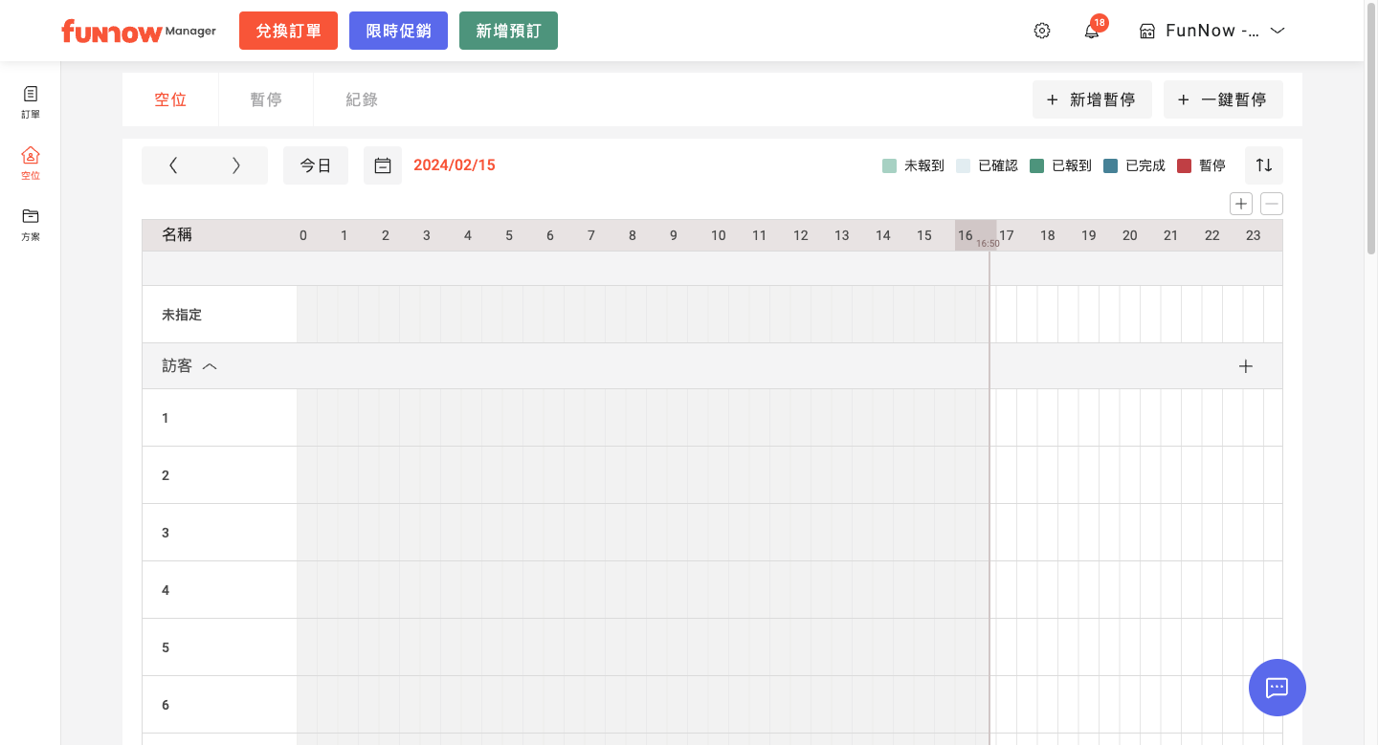The height and width of the screenshot is (745, 1378).
Task: Click the FunNow Manager logo
Action: tap(139, 31)
